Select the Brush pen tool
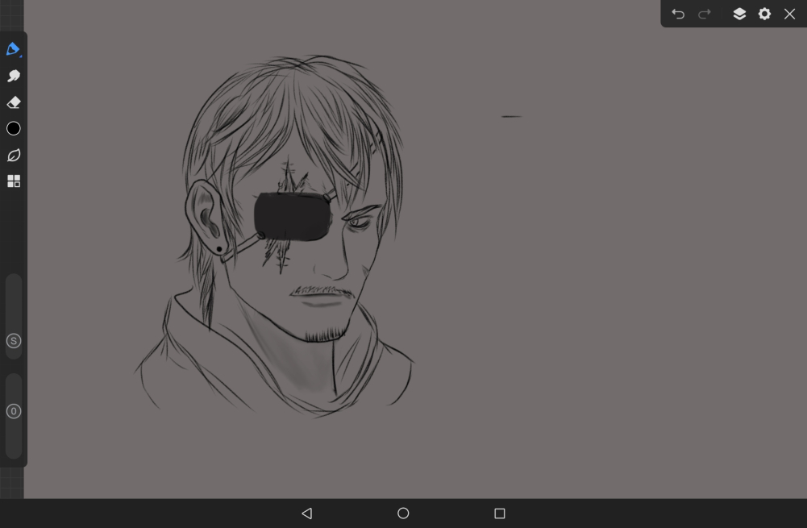Image resolution: width=807 pixels, height=528 pixels. click(x=13, y=50)
